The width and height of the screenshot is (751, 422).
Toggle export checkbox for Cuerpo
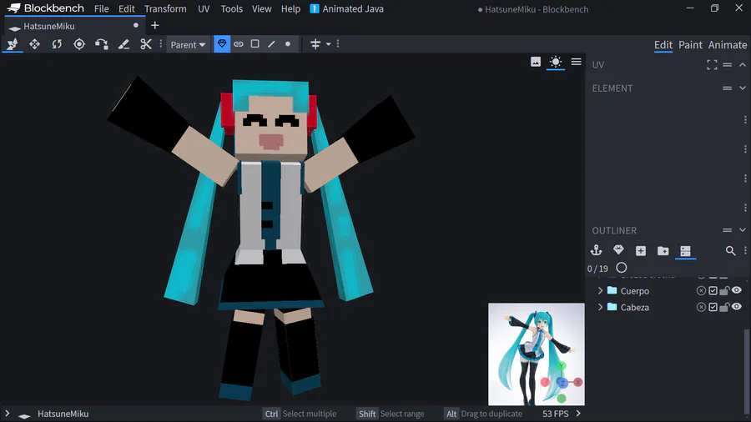pos(713,290)
